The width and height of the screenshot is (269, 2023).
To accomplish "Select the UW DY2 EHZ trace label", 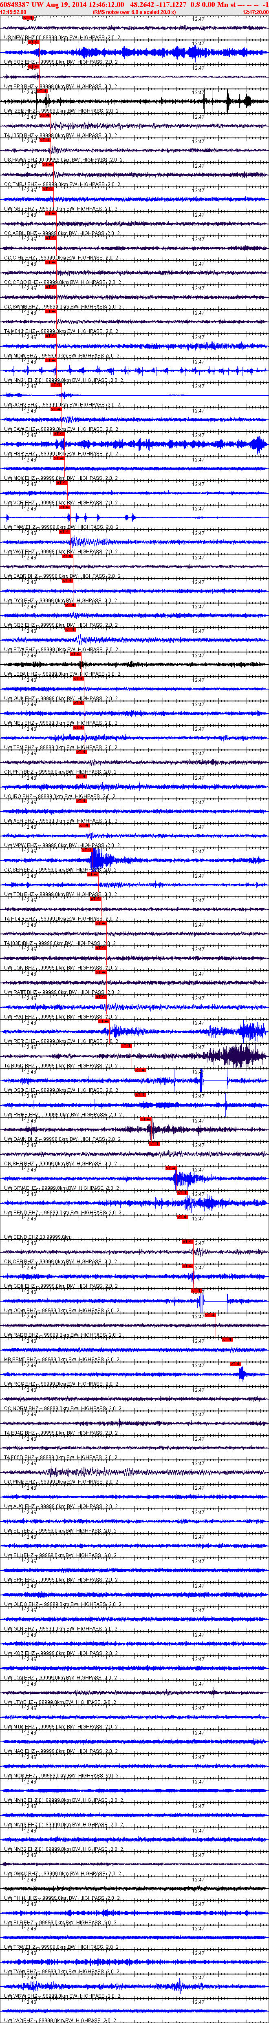I will 61,601.
